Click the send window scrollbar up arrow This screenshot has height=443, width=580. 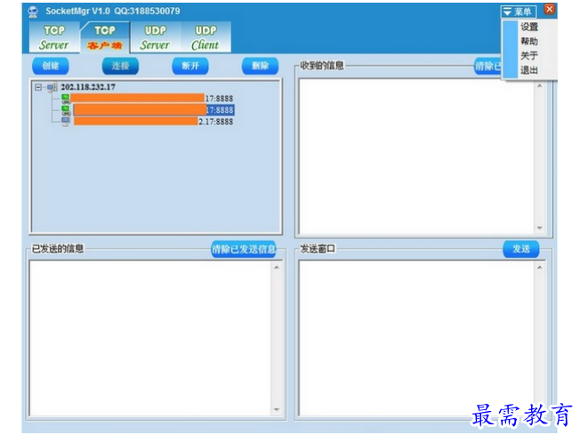point(540,268)
